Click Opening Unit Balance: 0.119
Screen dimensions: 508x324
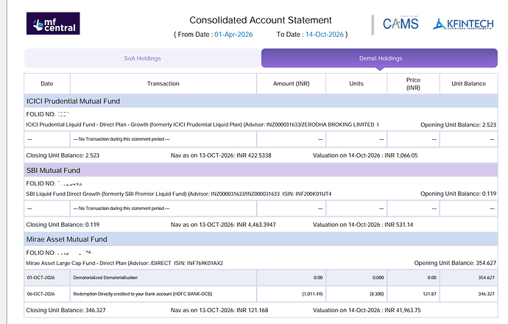pyautogui.click(x=458, y=194)
